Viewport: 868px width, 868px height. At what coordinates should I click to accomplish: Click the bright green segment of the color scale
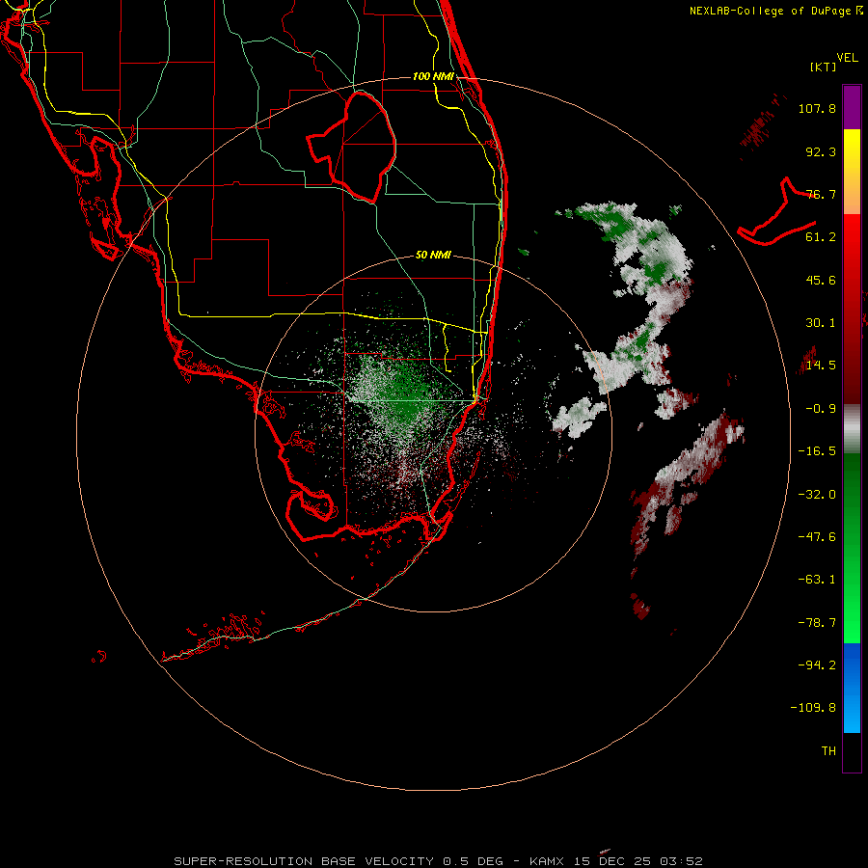(x=852, y=620)
